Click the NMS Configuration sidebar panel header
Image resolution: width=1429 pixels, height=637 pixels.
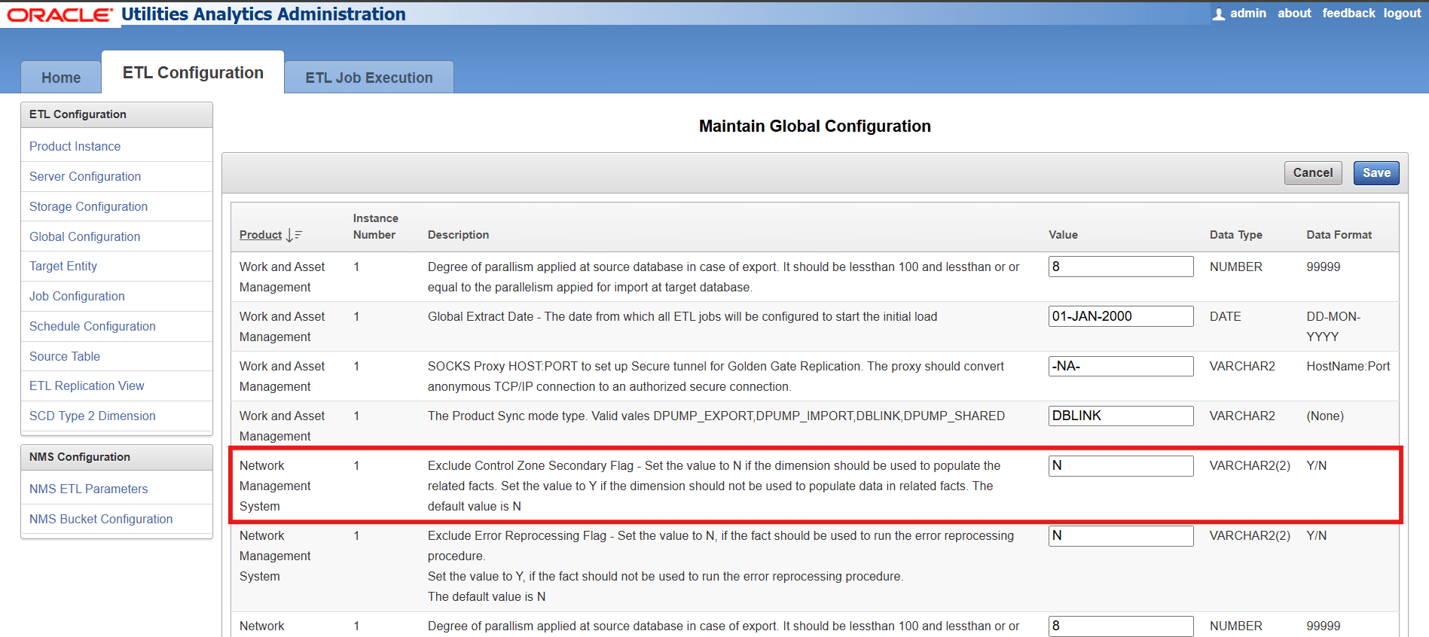pos(117,457)
